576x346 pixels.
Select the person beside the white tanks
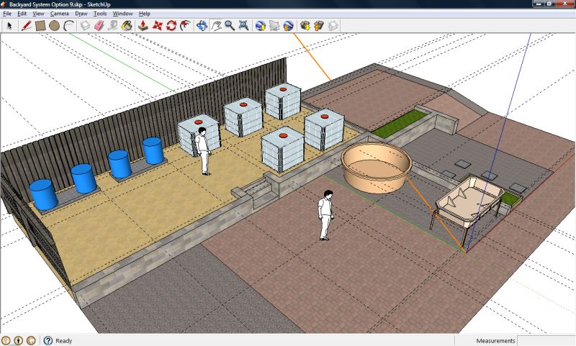(202, 151)
